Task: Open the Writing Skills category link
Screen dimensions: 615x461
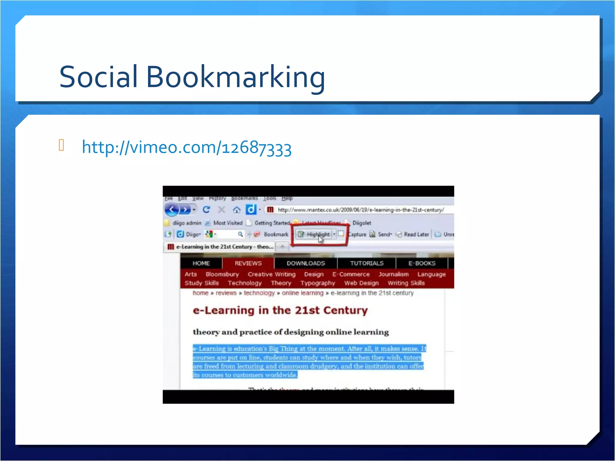Action: 406,283
